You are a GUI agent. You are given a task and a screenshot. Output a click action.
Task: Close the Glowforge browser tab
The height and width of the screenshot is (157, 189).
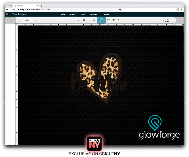[37, 6]
